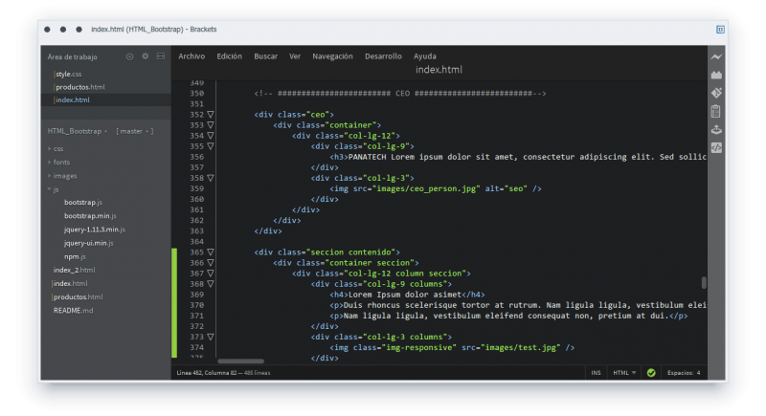Click Espacios: 4 indentation setting
Image resolution: width=766 pixels, height=416 pixels.
point(684,373)
